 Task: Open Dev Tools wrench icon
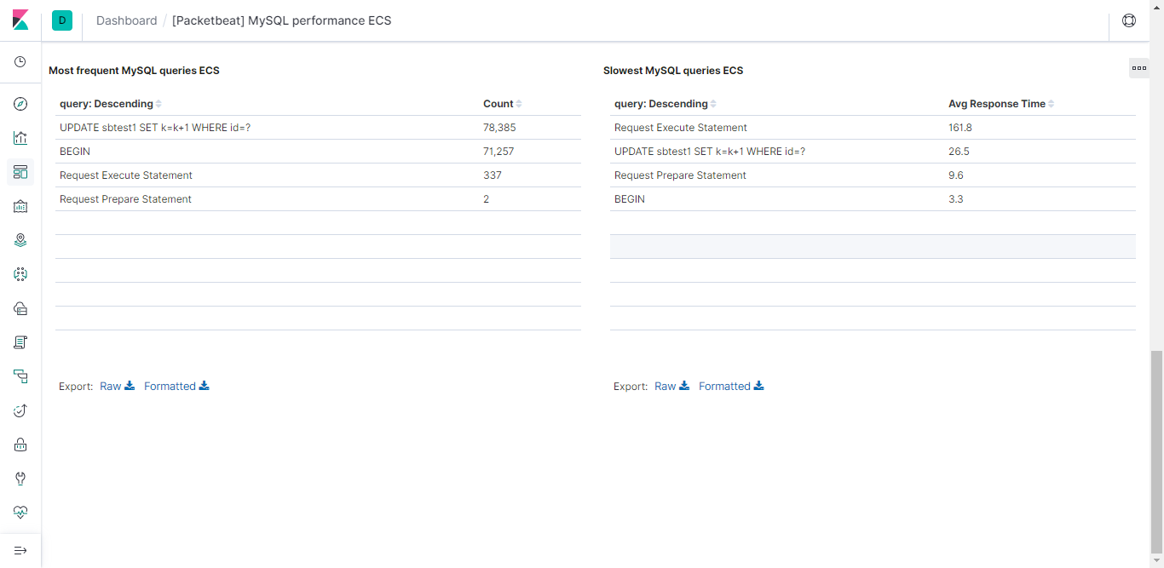(20, 479)
